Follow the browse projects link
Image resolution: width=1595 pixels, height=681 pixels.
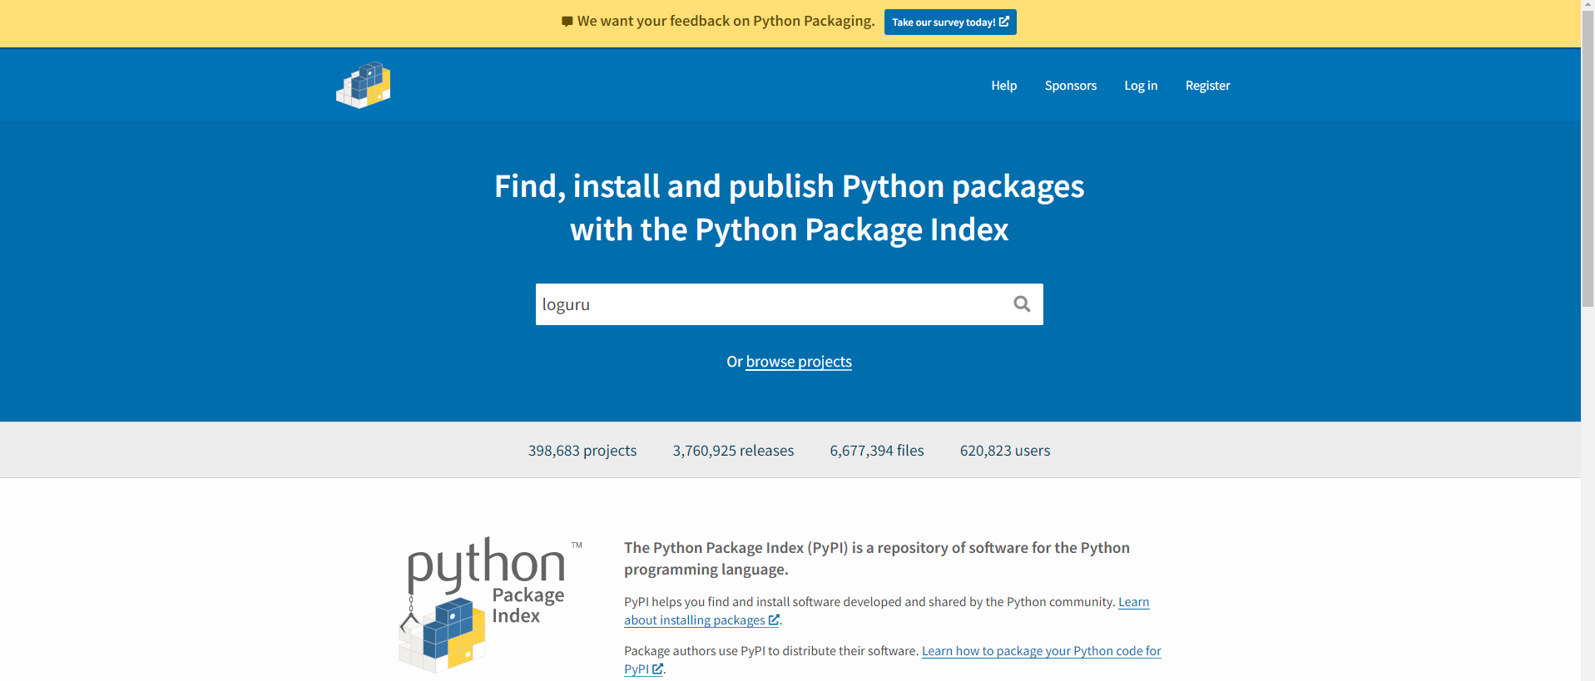click(799, 362)
